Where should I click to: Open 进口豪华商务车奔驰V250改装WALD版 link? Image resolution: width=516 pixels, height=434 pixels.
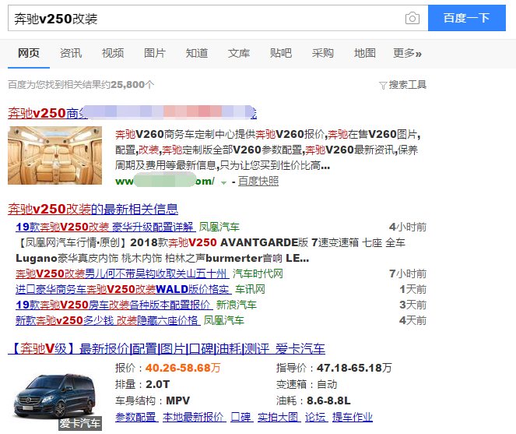point(124,289)
